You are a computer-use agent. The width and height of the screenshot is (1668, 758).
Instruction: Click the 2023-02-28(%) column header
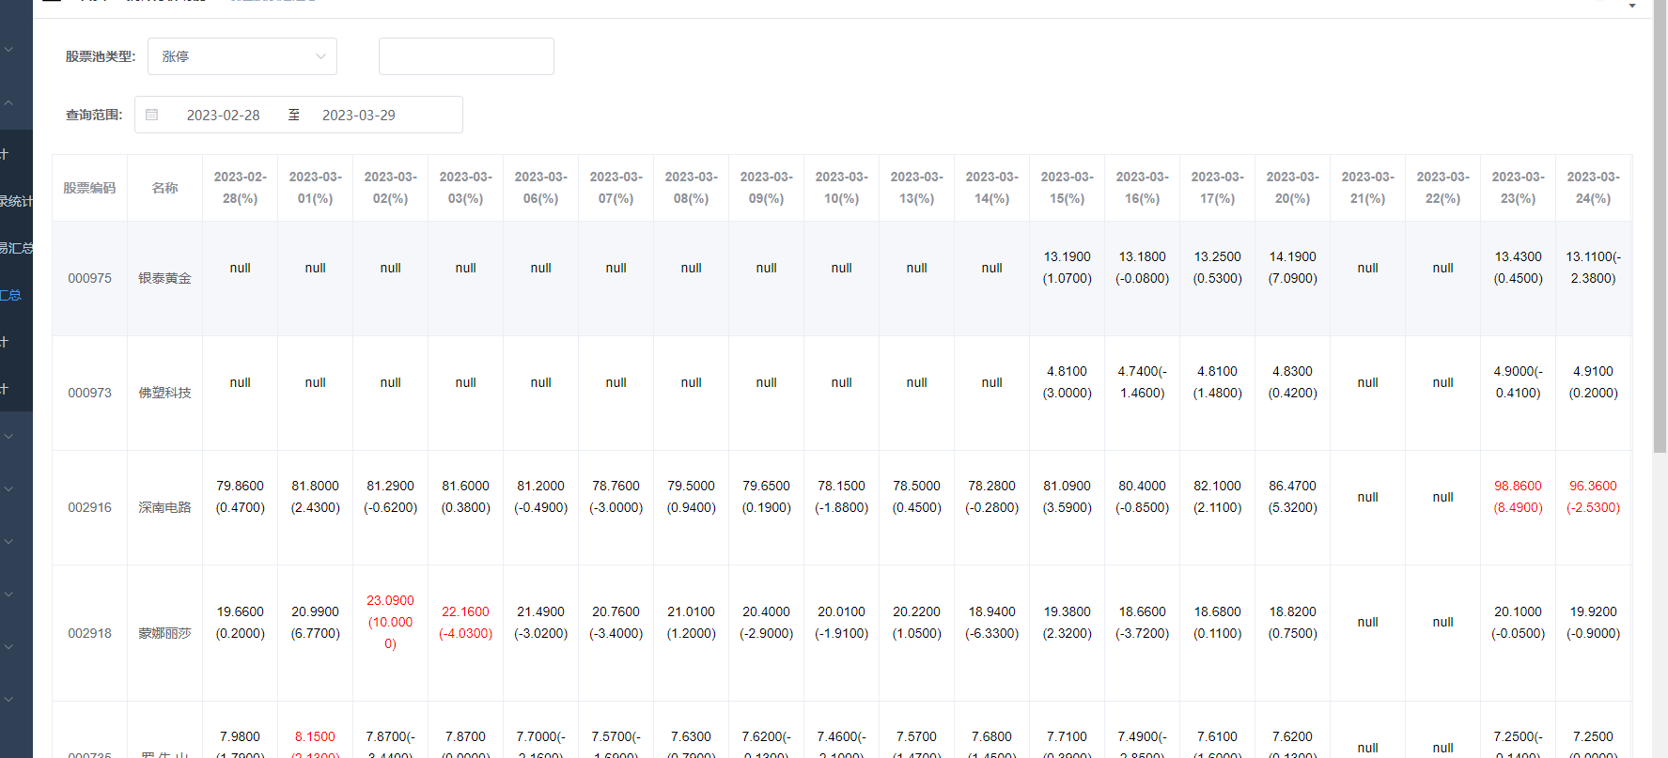[240, 188]
